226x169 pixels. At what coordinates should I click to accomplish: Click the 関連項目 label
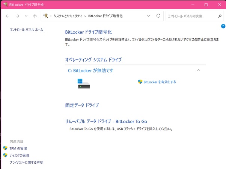pos(16,141)
